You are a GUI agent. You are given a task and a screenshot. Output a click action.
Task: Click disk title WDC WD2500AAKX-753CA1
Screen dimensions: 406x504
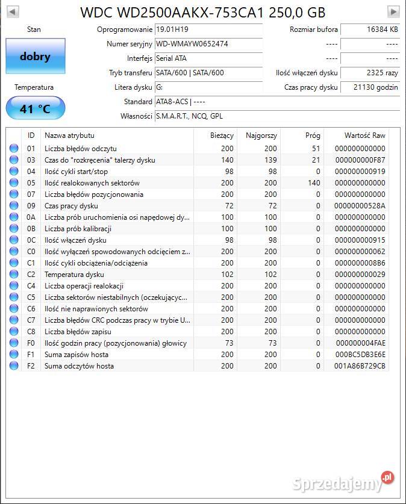point(172,13)
